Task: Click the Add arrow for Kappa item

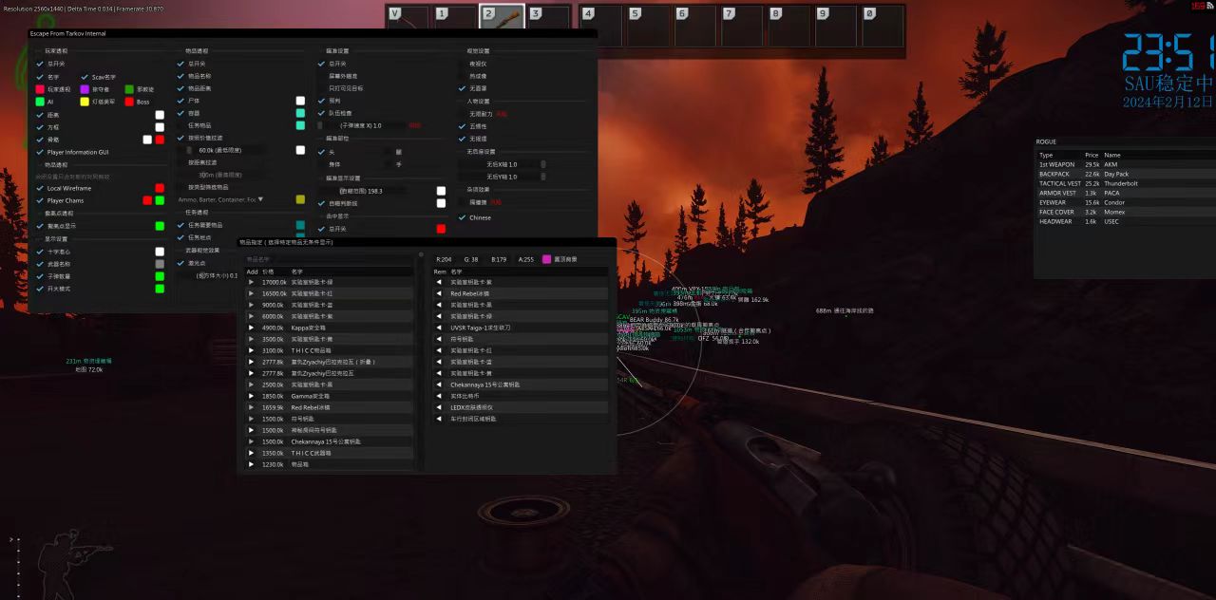Action: click(251, 328)
